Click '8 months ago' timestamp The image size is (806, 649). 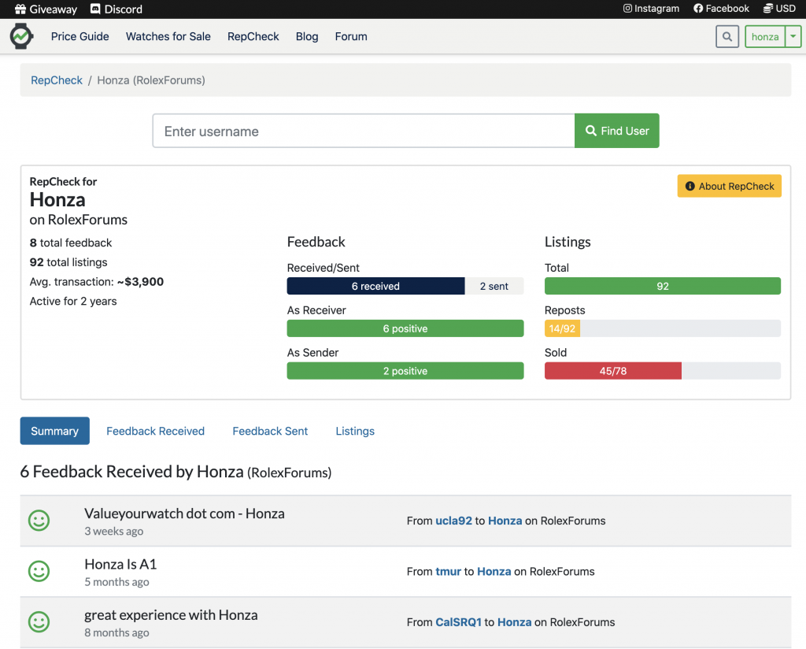click(x=116, y=632)
